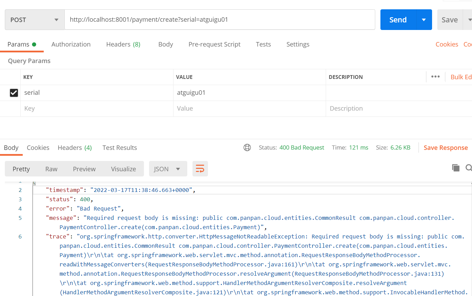
Task: Click the "timestamp" line in response
Action: (x=121, y=190)
